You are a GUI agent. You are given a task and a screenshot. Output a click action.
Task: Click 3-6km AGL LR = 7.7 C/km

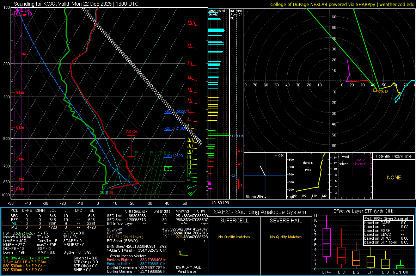click(24, 262)
